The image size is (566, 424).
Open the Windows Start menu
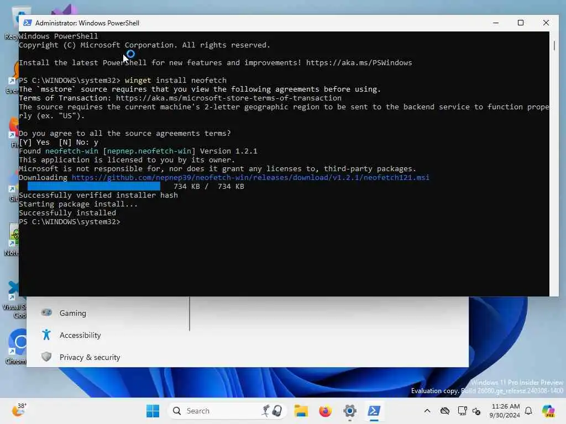coord(153,411)
